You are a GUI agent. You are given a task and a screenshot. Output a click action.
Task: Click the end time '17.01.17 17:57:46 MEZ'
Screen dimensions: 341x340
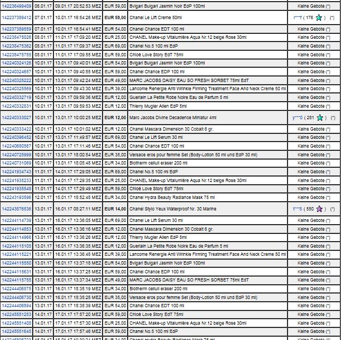tap(78, 331)
